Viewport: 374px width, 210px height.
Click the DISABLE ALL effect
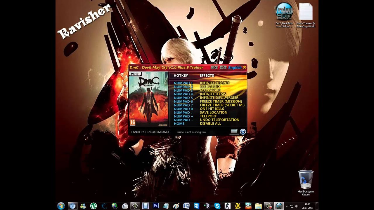(210, 124)
